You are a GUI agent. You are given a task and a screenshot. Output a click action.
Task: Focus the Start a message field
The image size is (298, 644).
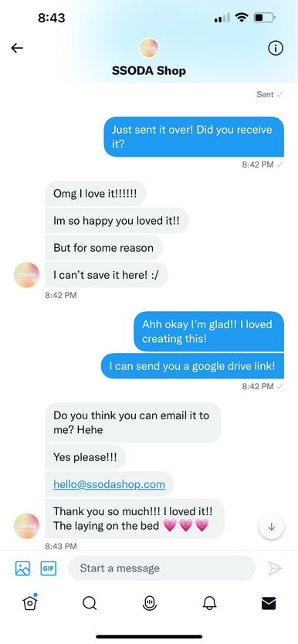click(x=161, y=568)
